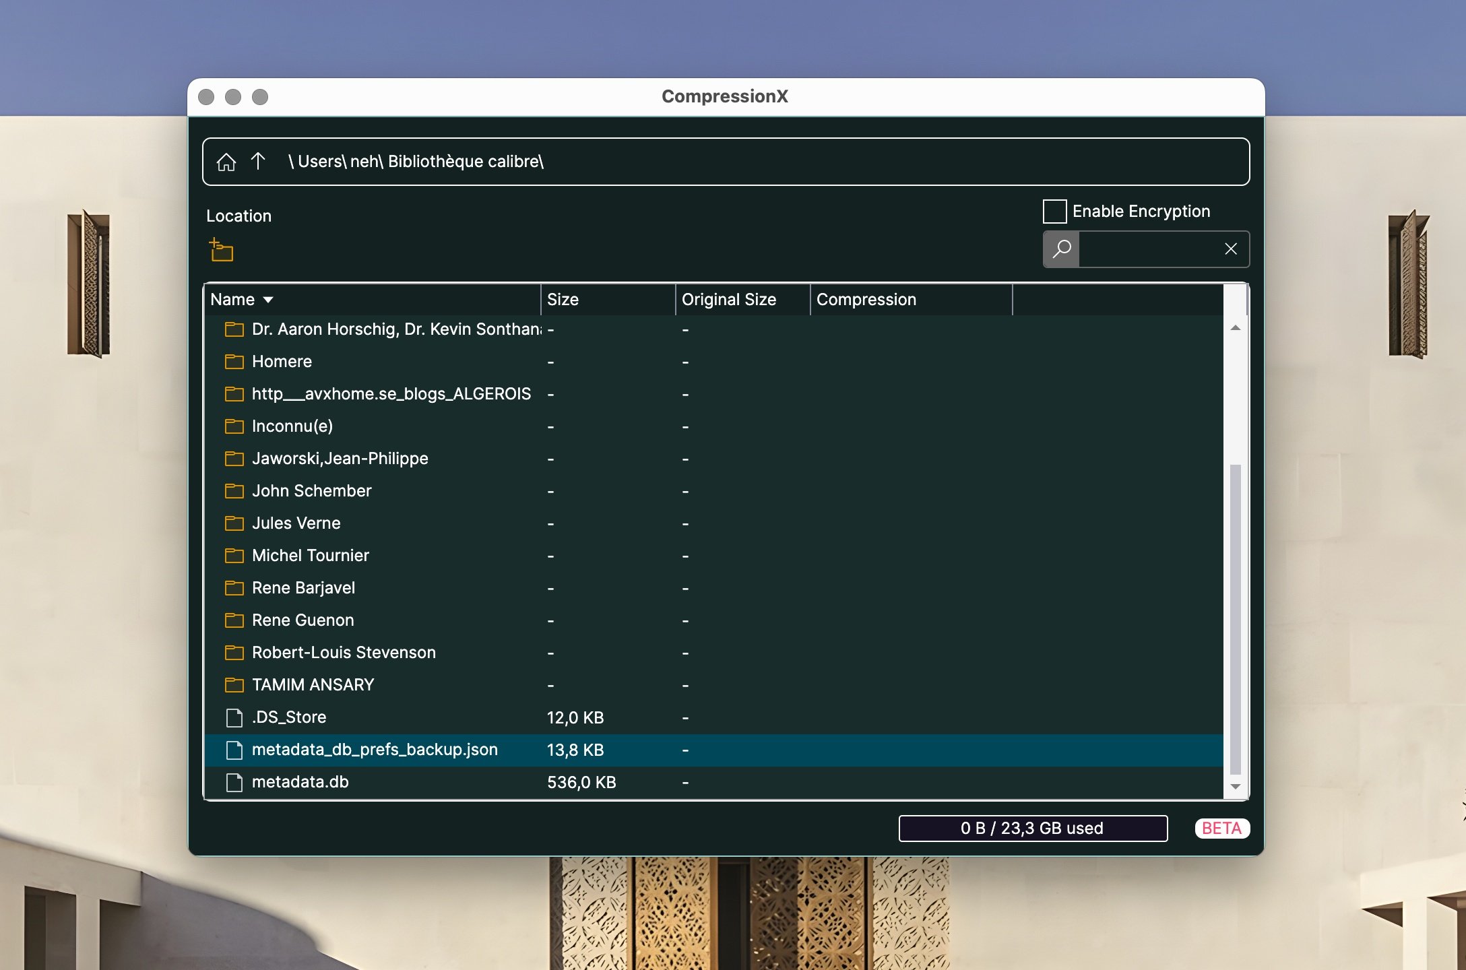Click the BETA badge

(x=1221, y=828)
